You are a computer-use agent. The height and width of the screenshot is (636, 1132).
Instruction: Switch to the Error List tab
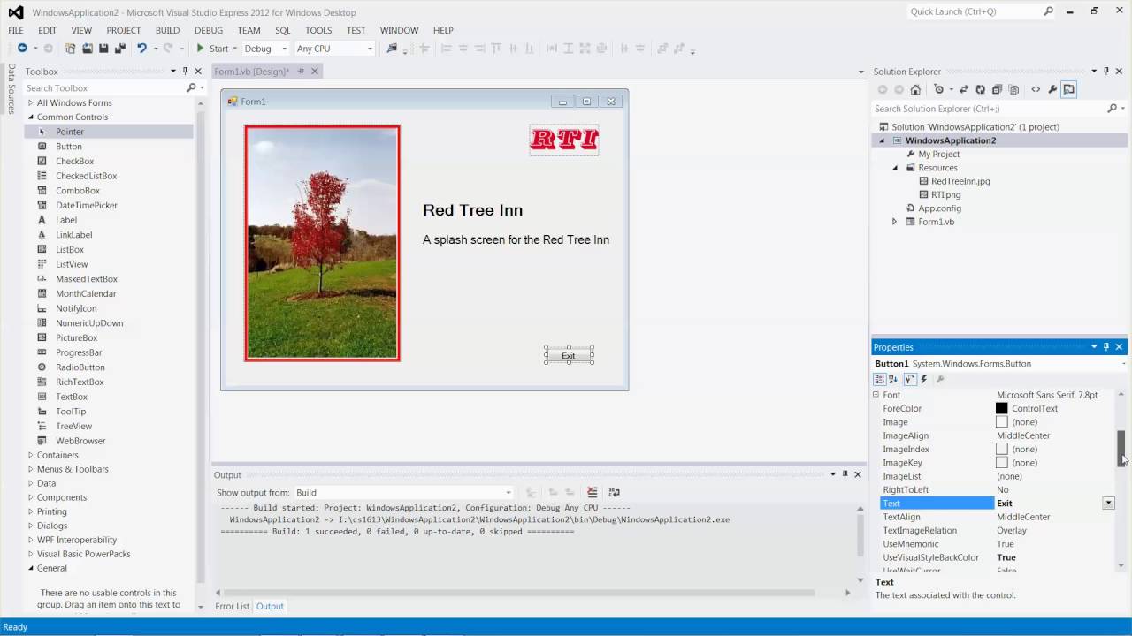click(x=233, y=606)
